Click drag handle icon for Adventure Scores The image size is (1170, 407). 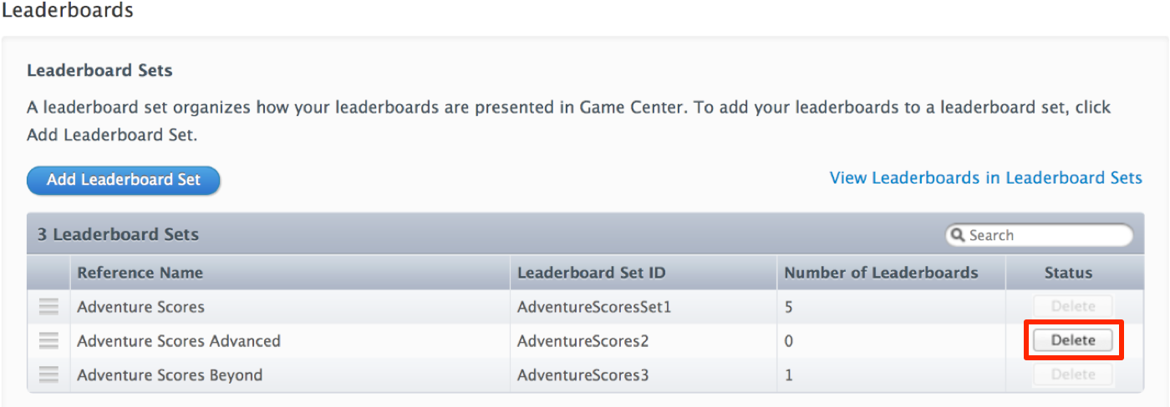click(x=48, y=307)
